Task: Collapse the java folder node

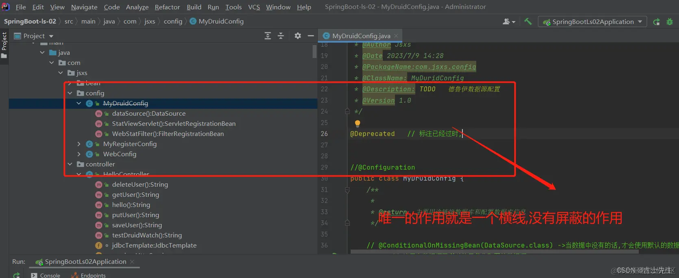Action: pos(42,52)
